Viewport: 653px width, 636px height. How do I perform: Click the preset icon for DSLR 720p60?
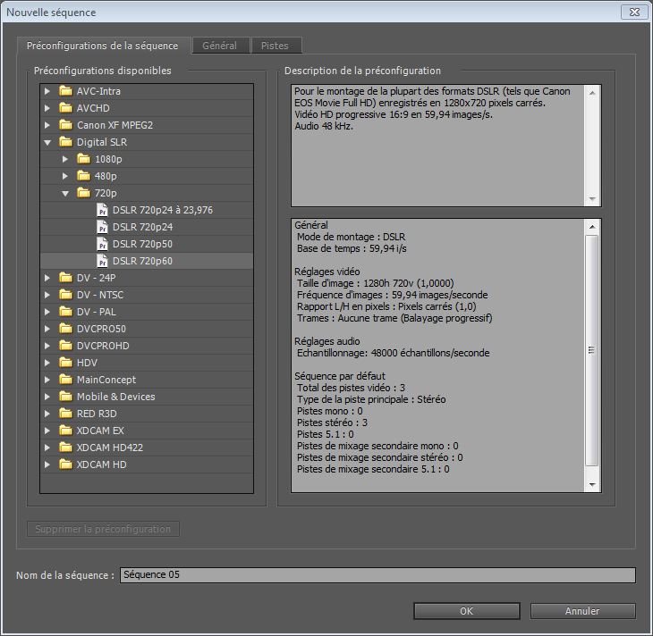(x=102, y=261)
